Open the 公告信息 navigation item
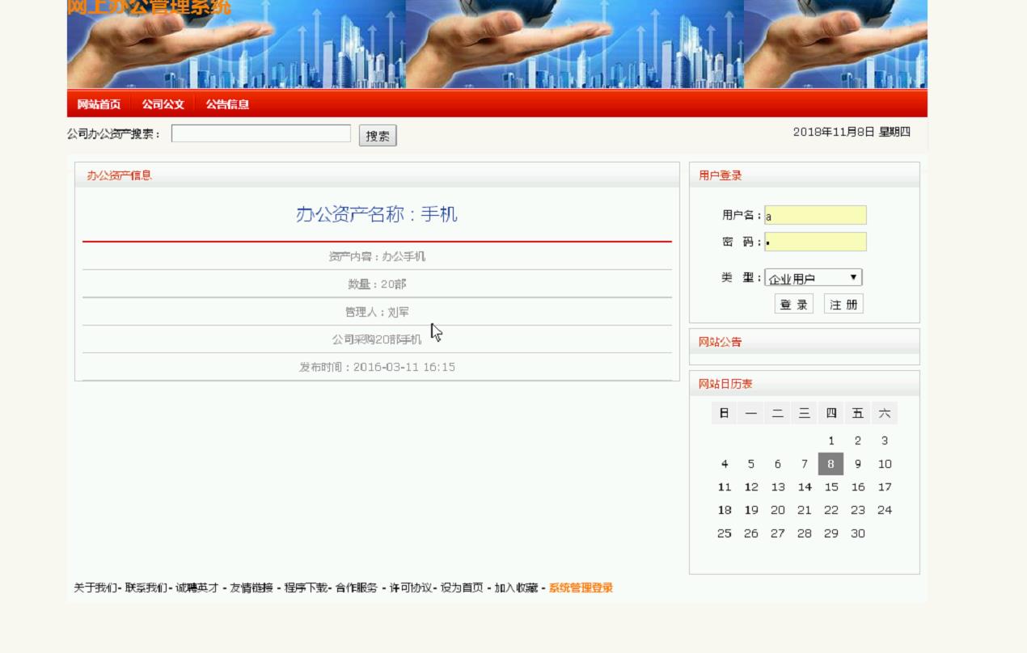 pos(227,104)
